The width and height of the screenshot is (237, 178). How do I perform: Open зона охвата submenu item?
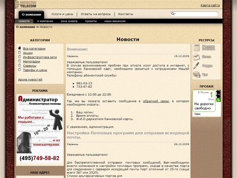pos(69,21)
